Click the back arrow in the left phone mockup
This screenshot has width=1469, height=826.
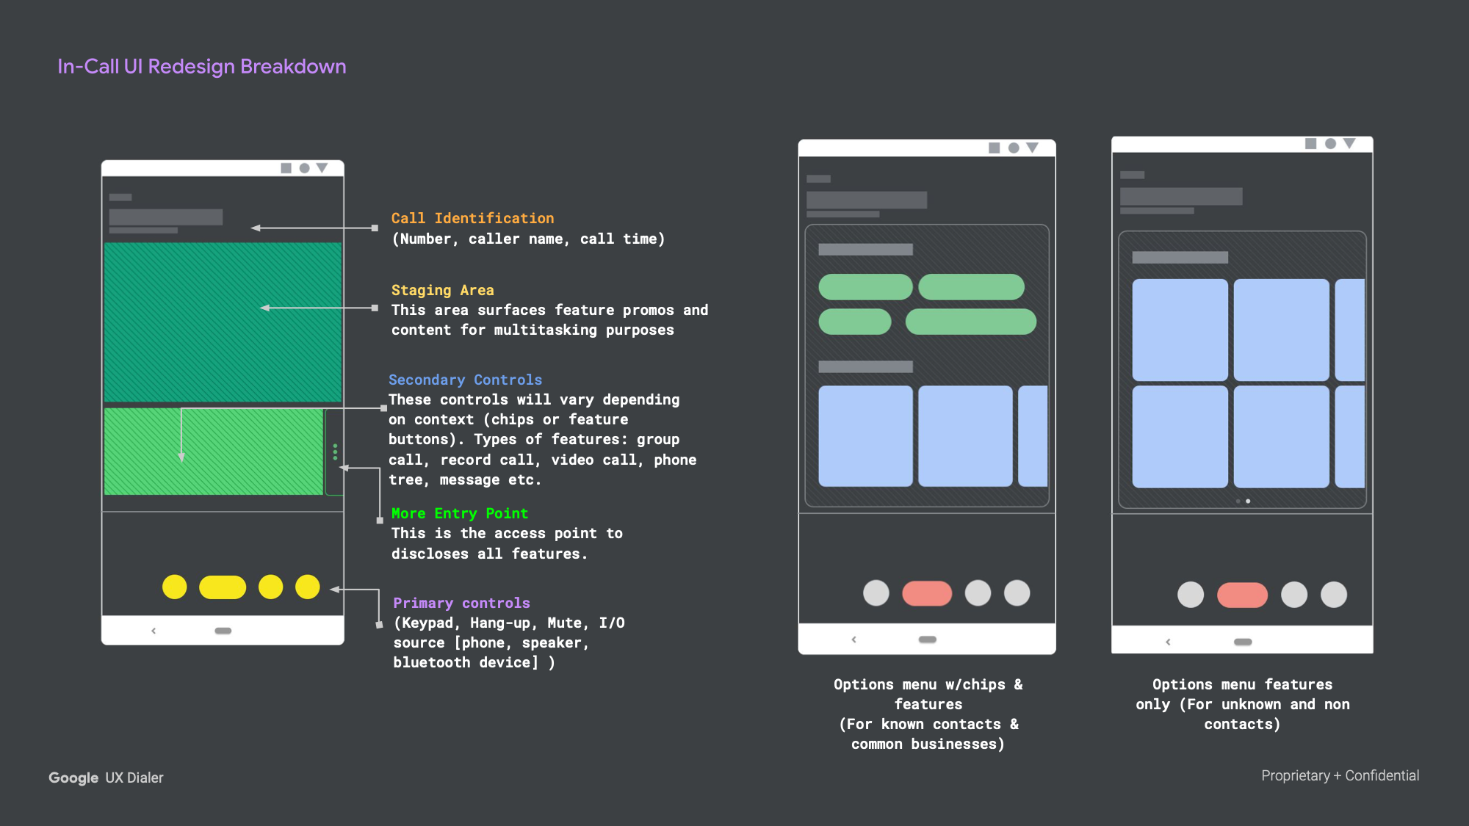154,631
